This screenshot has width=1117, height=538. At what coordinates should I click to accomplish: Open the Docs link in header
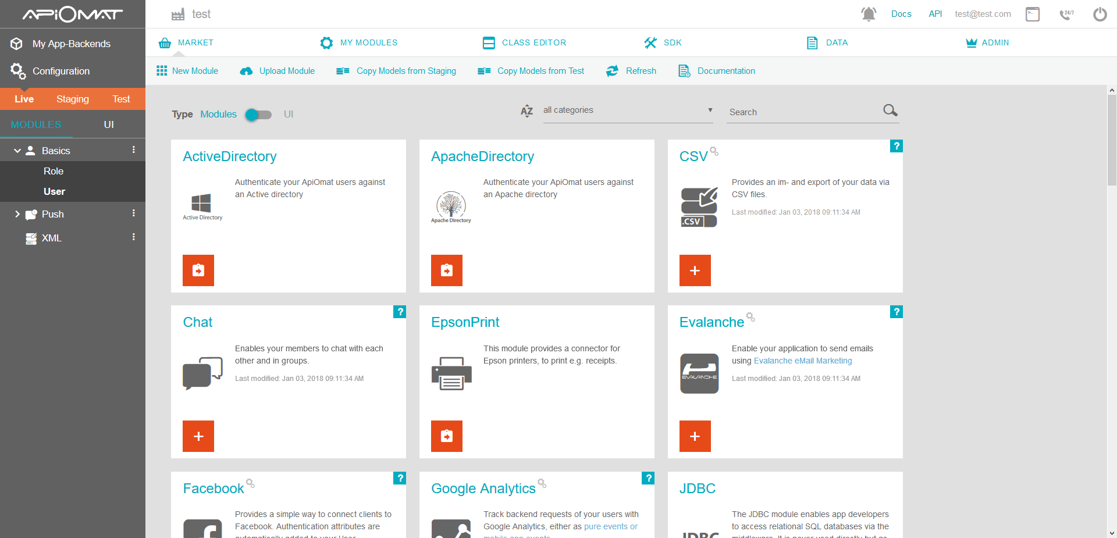pyautogui.click(x=901, y=14)
